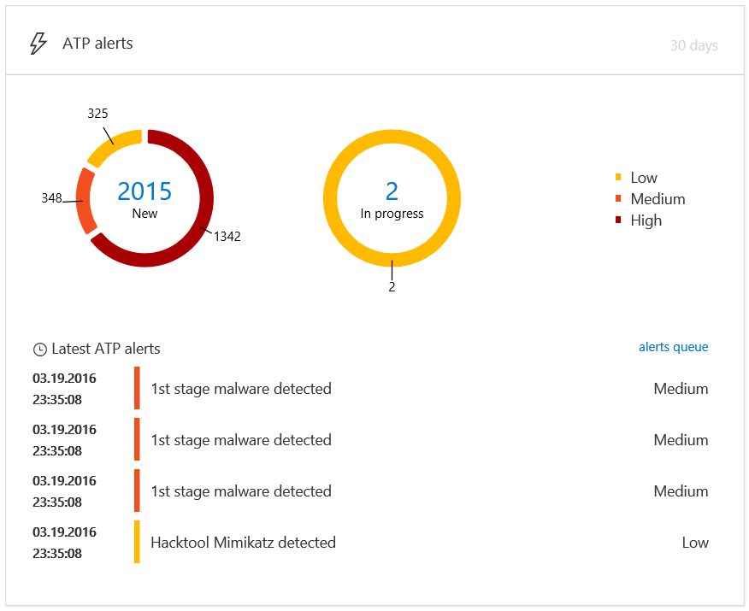Click the yellow severity bar beside Hacktool Mimikatz

tap(137, 543)
